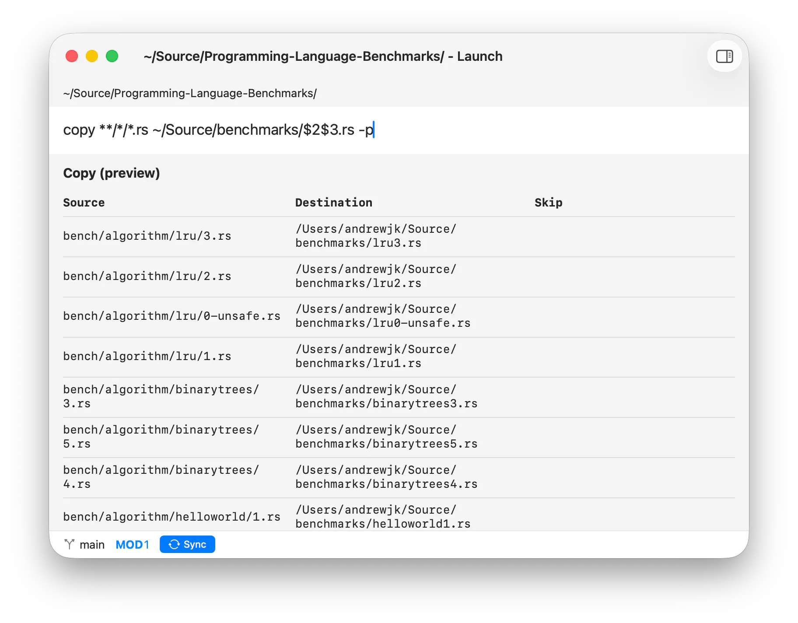
Task: Click destination benchmarks/lru3.rs
Action: click(376, 236)
